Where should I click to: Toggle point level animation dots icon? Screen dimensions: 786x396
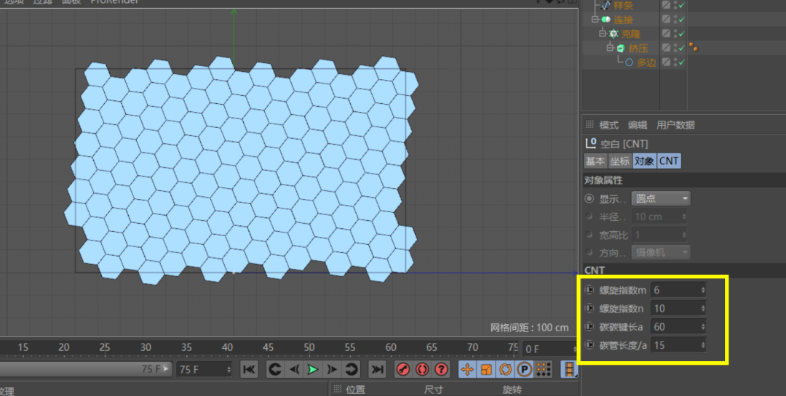544,369
